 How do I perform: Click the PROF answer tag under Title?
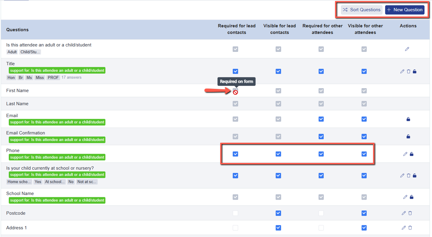(53, 77)
